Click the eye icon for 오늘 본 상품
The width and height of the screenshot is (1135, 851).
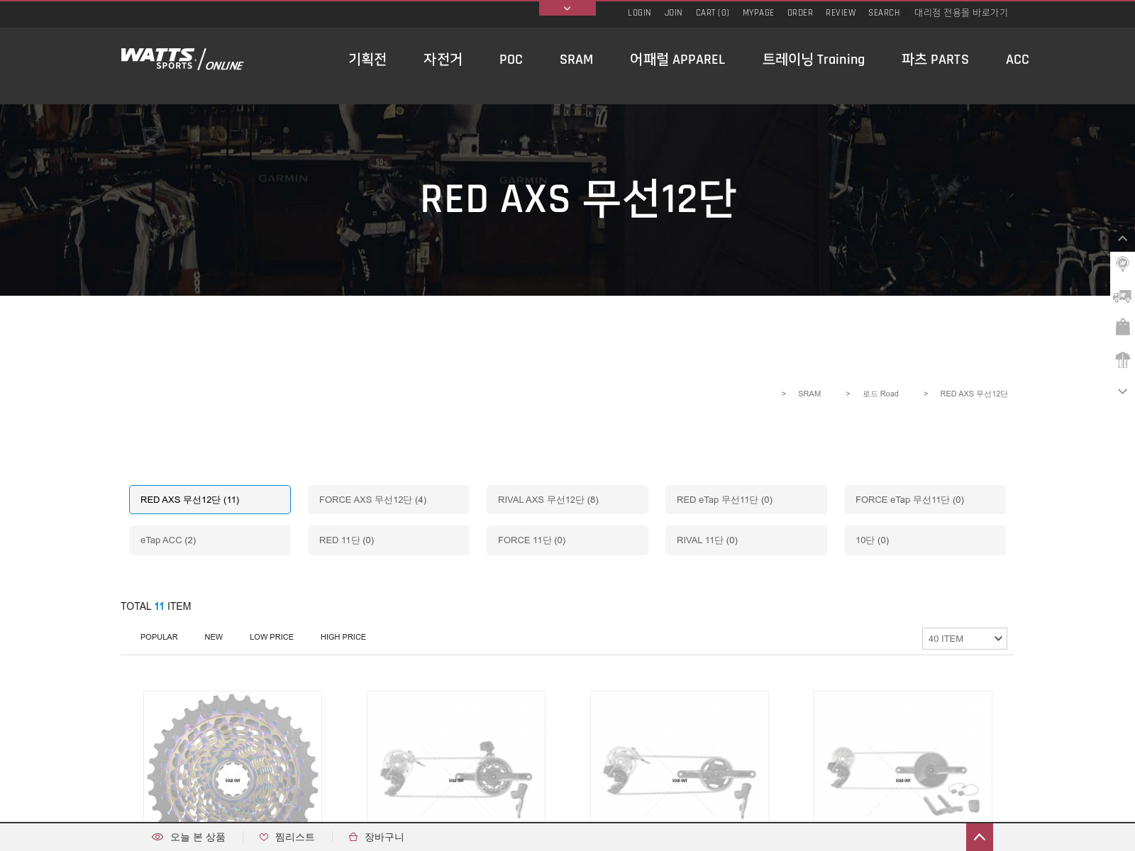click(157, 838)
